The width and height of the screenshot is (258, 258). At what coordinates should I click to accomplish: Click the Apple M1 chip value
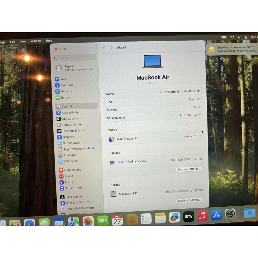[194, 99]
